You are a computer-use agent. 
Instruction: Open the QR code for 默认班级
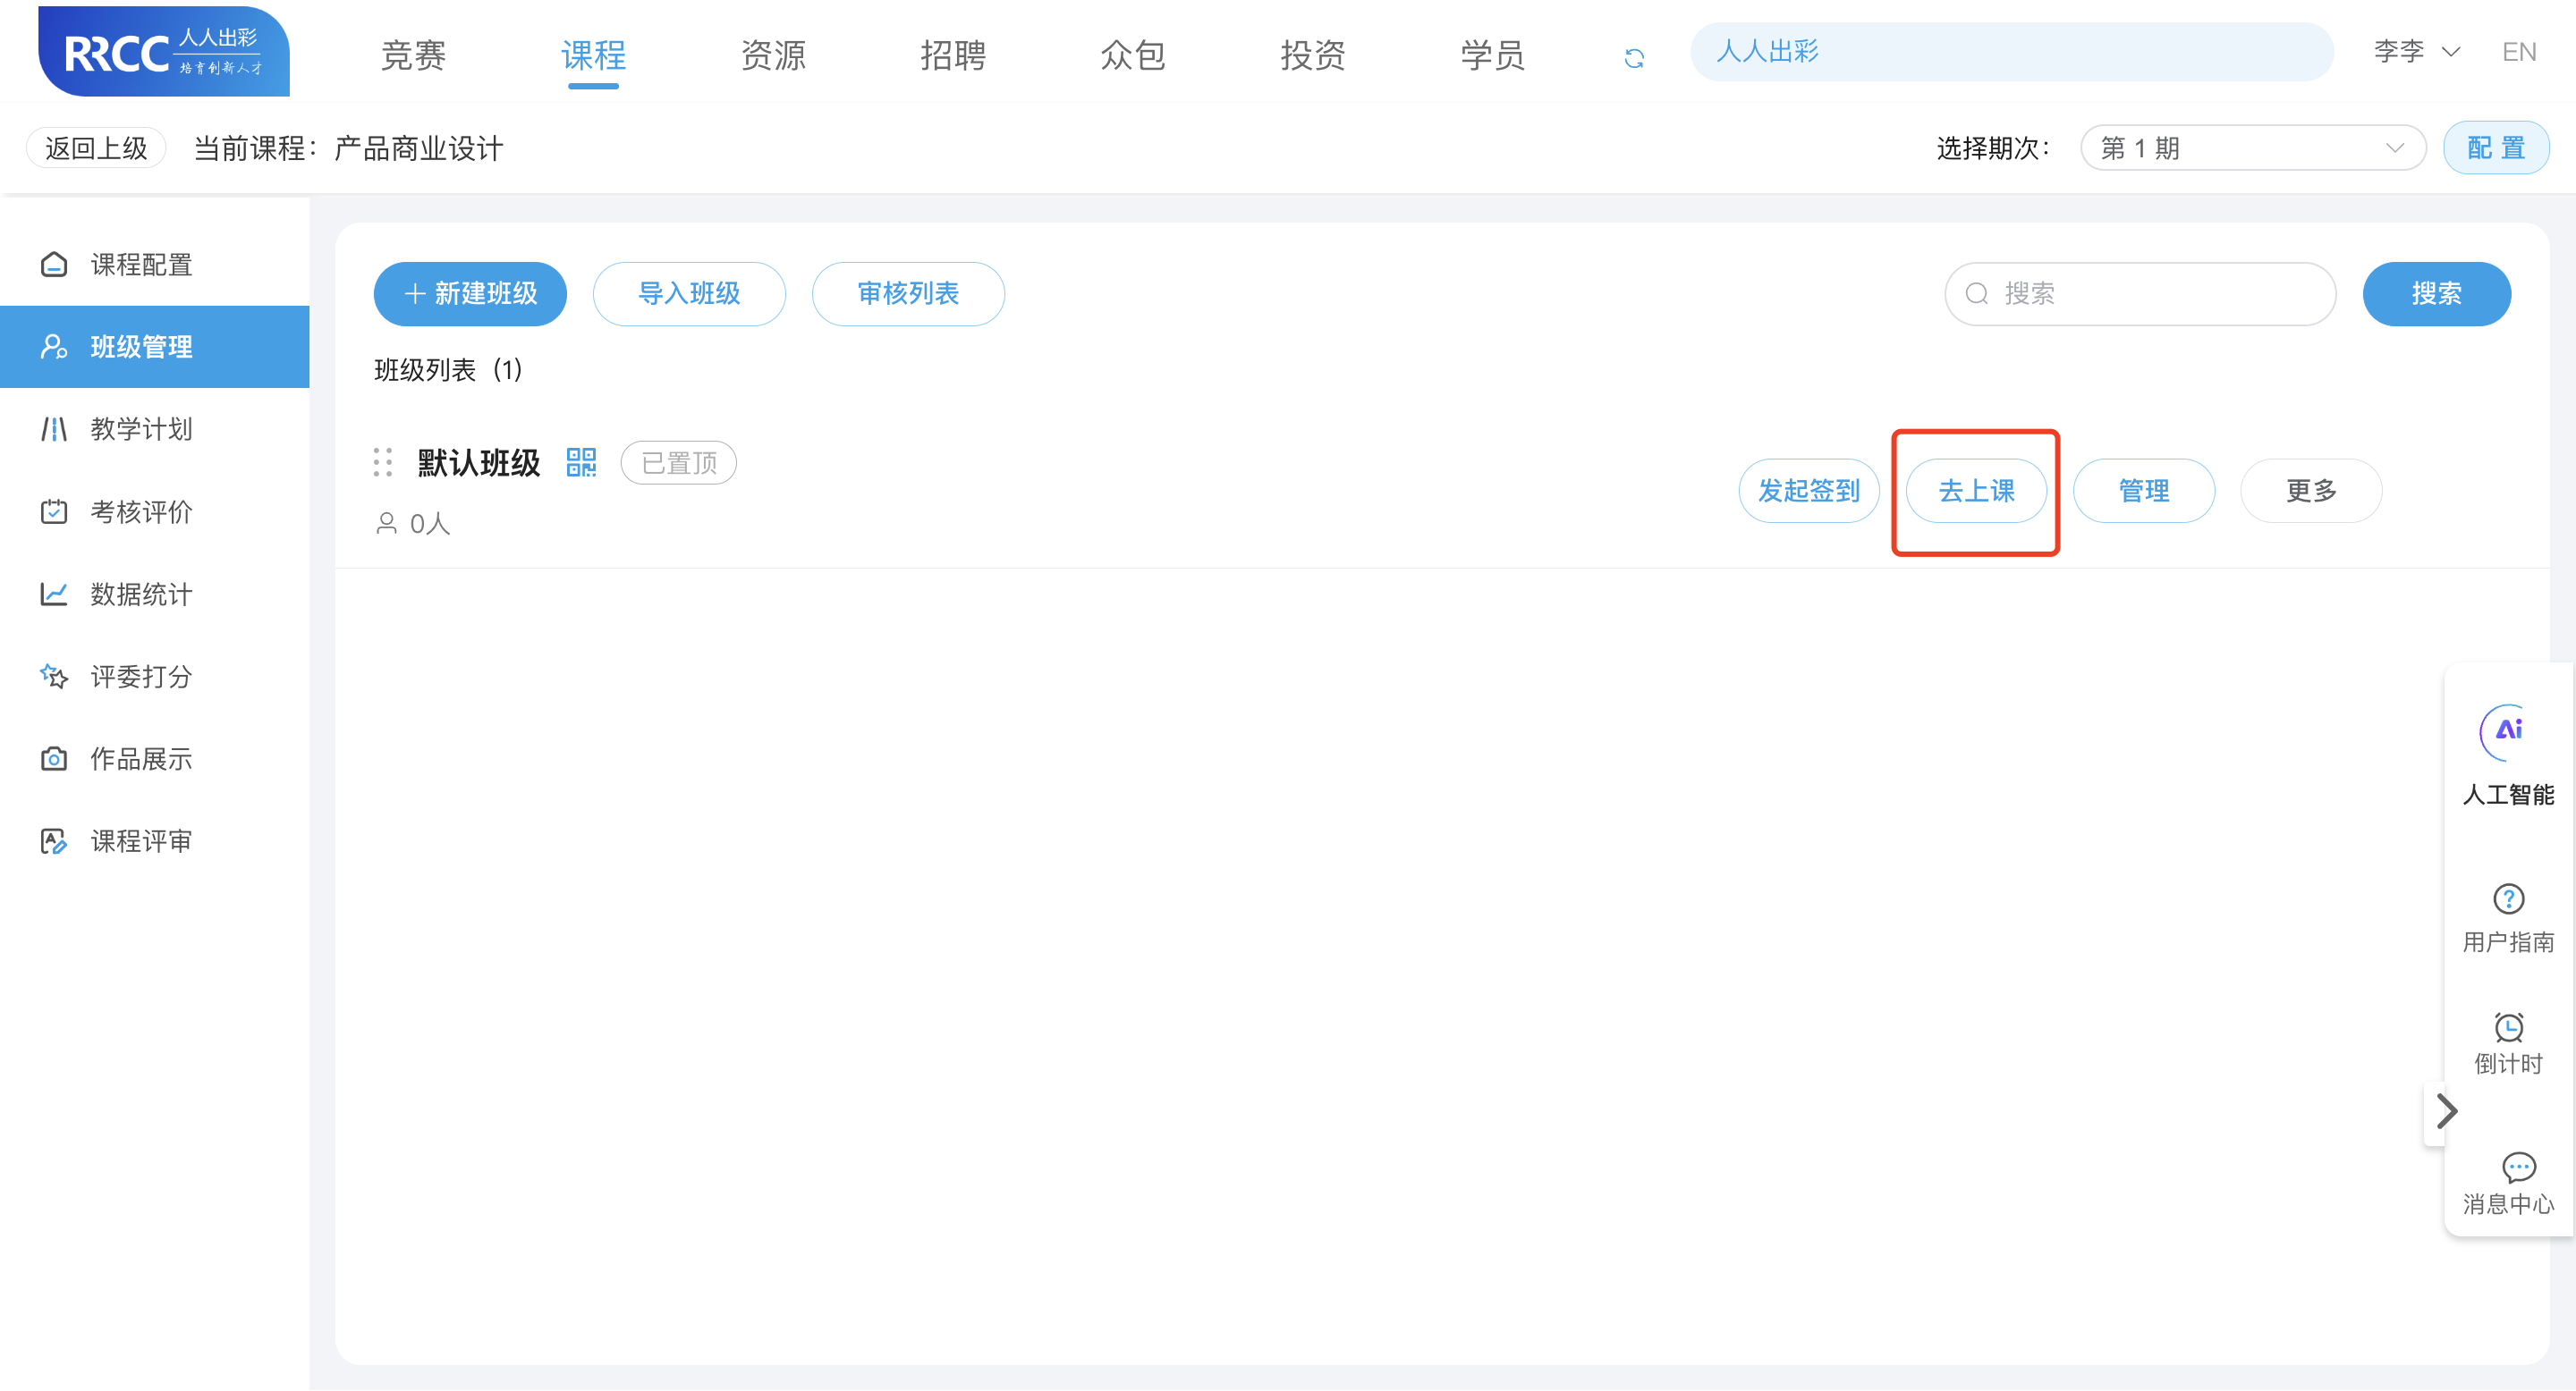coord(581,463)
